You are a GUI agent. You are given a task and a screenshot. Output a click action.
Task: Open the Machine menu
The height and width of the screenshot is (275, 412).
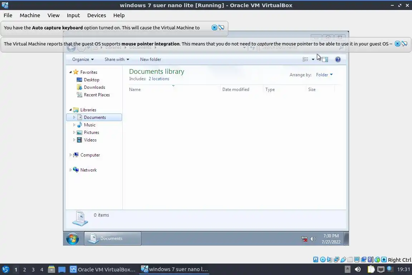30,15
